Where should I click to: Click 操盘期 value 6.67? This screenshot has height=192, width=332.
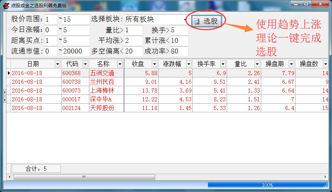(288, 82)
